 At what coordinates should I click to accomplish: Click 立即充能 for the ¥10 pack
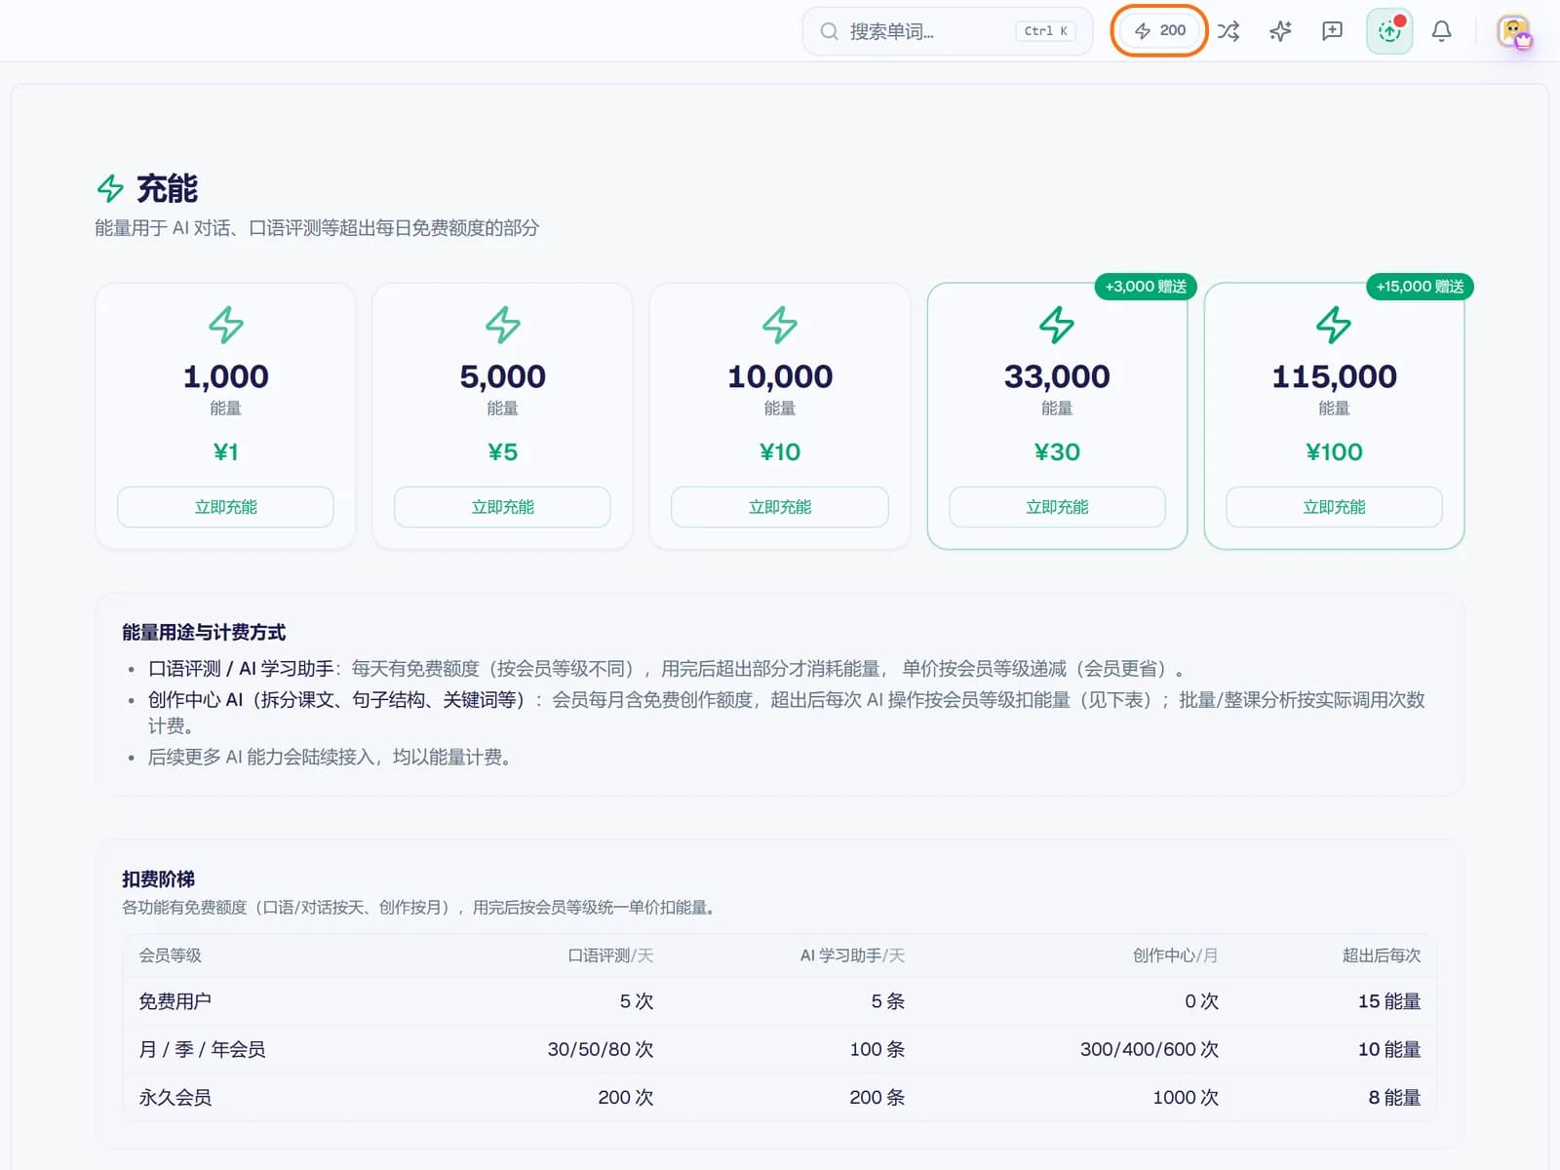780,507
